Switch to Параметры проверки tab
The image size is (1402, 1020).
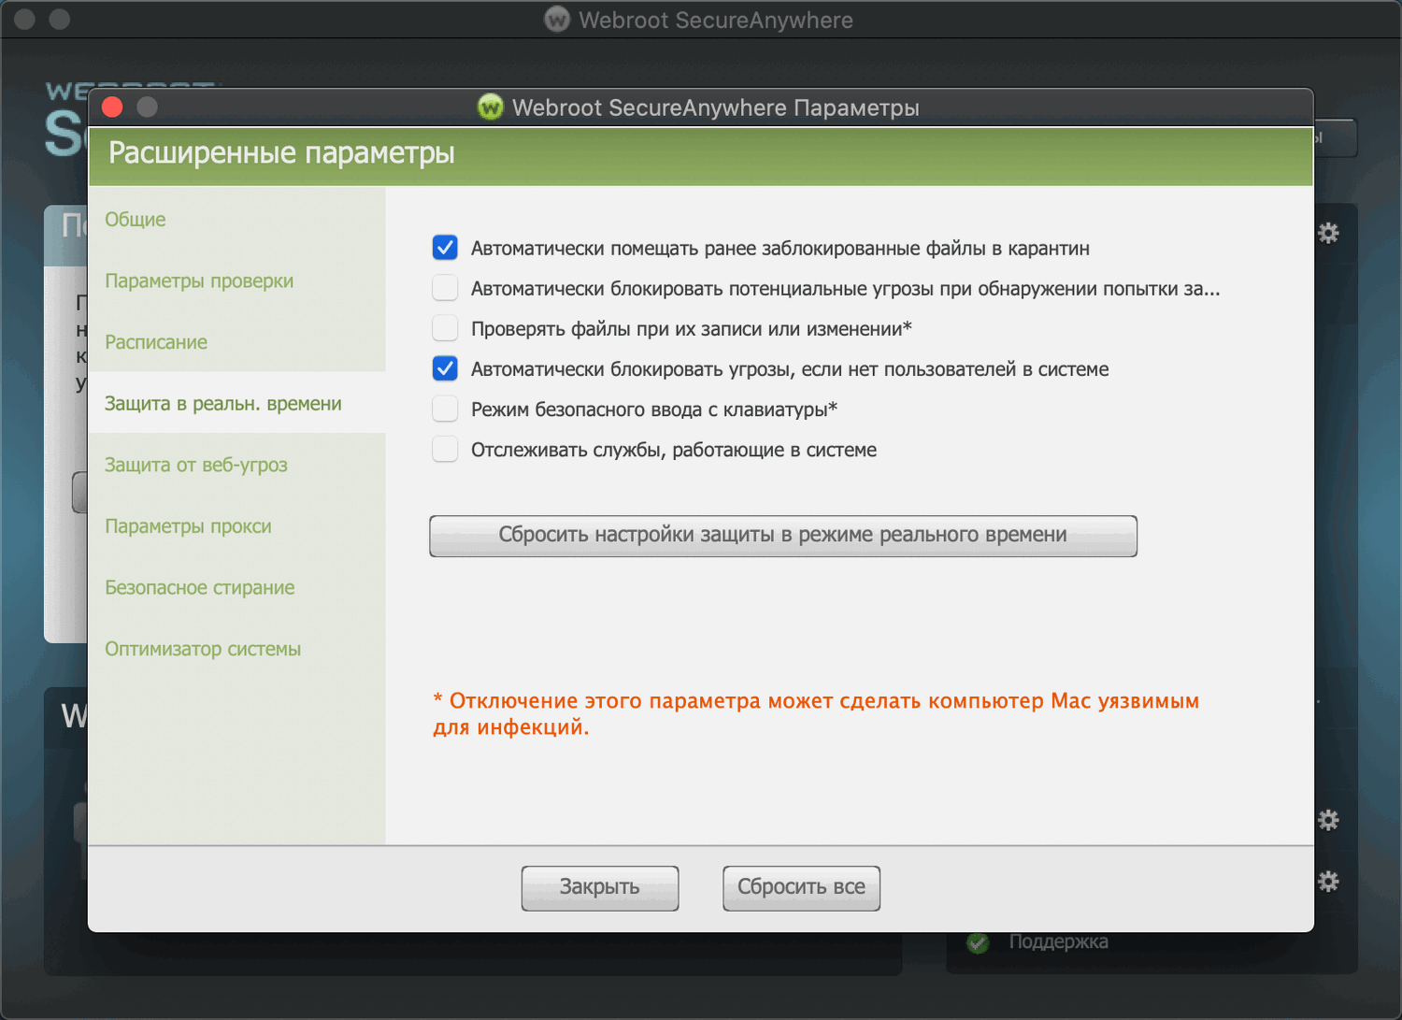click(x=199, y=281)
